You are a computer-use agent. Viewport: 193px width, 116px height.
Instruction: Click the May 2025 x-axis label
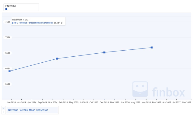coord(74,102)
